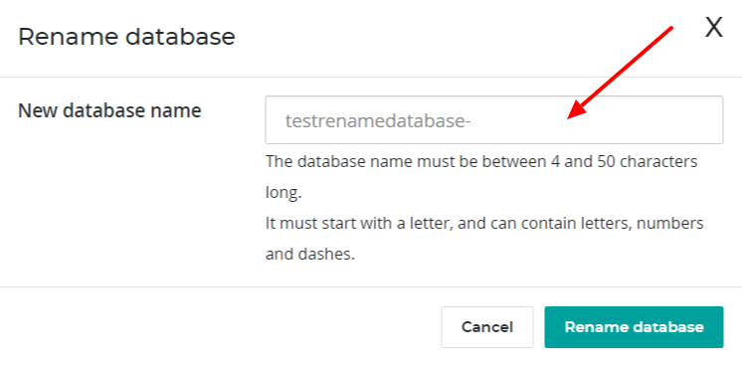Close the Rename database dialog with X

(x=713, y=28)
